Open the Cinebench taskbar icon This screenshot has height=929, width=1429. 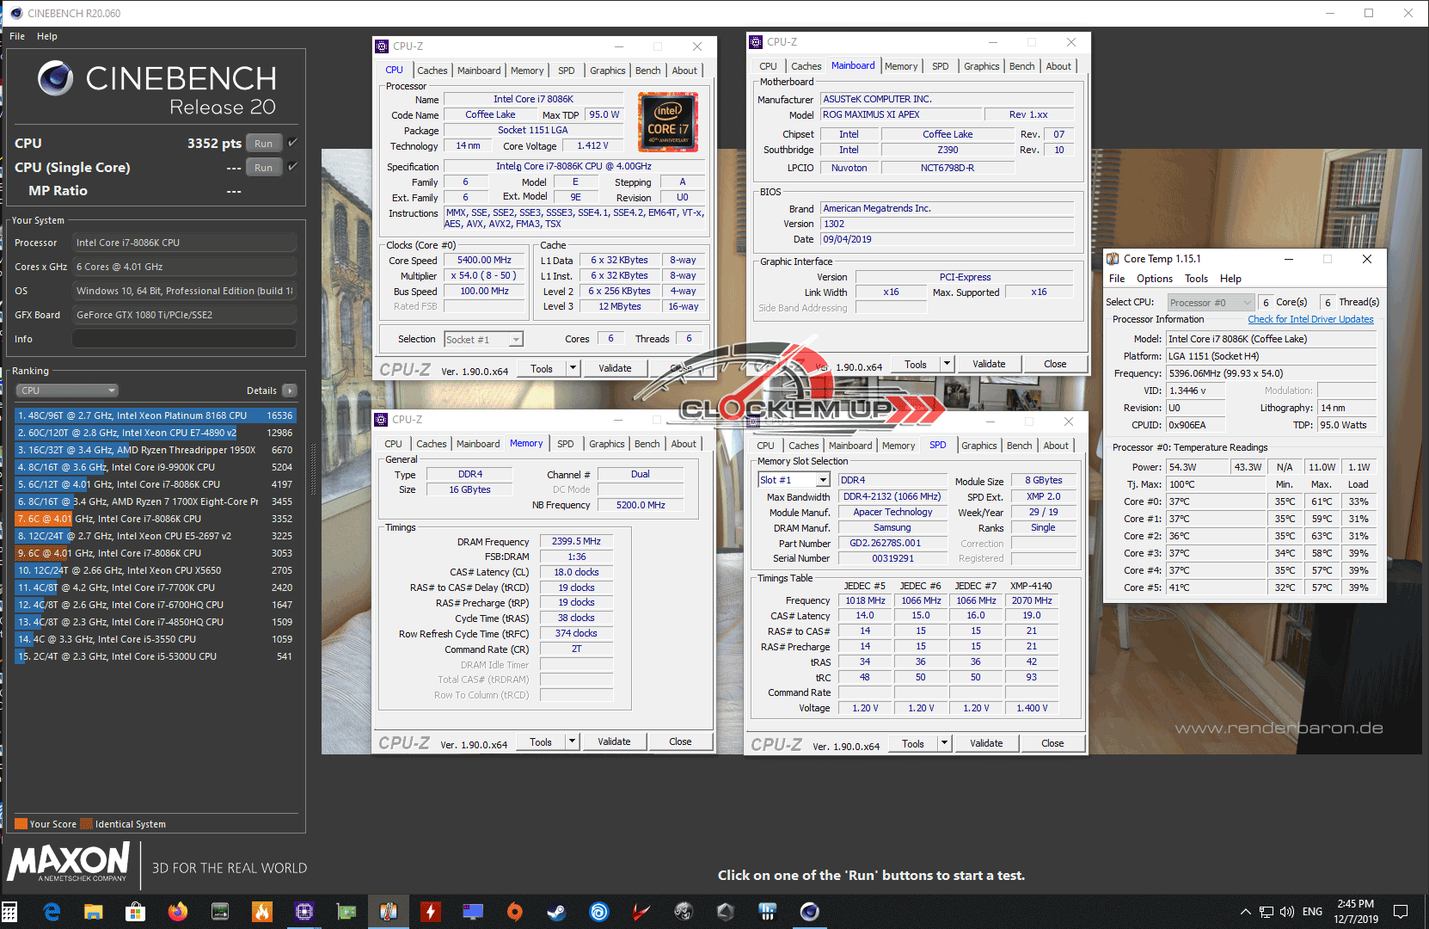(809, 912)
